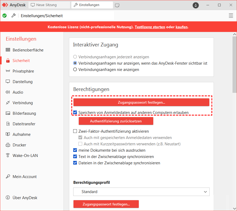
Task: Click the Einstellungen/Sicherheit address field
Action: tap(66, 16)
